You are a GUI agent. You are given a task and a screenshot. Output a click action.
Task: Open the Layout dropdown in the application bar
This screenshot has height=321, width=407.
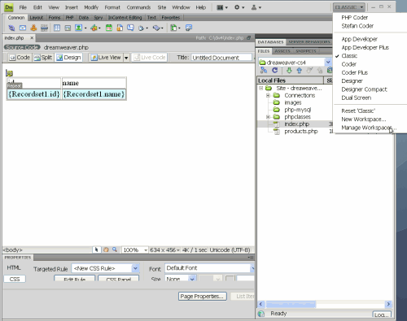coord(222,7)
